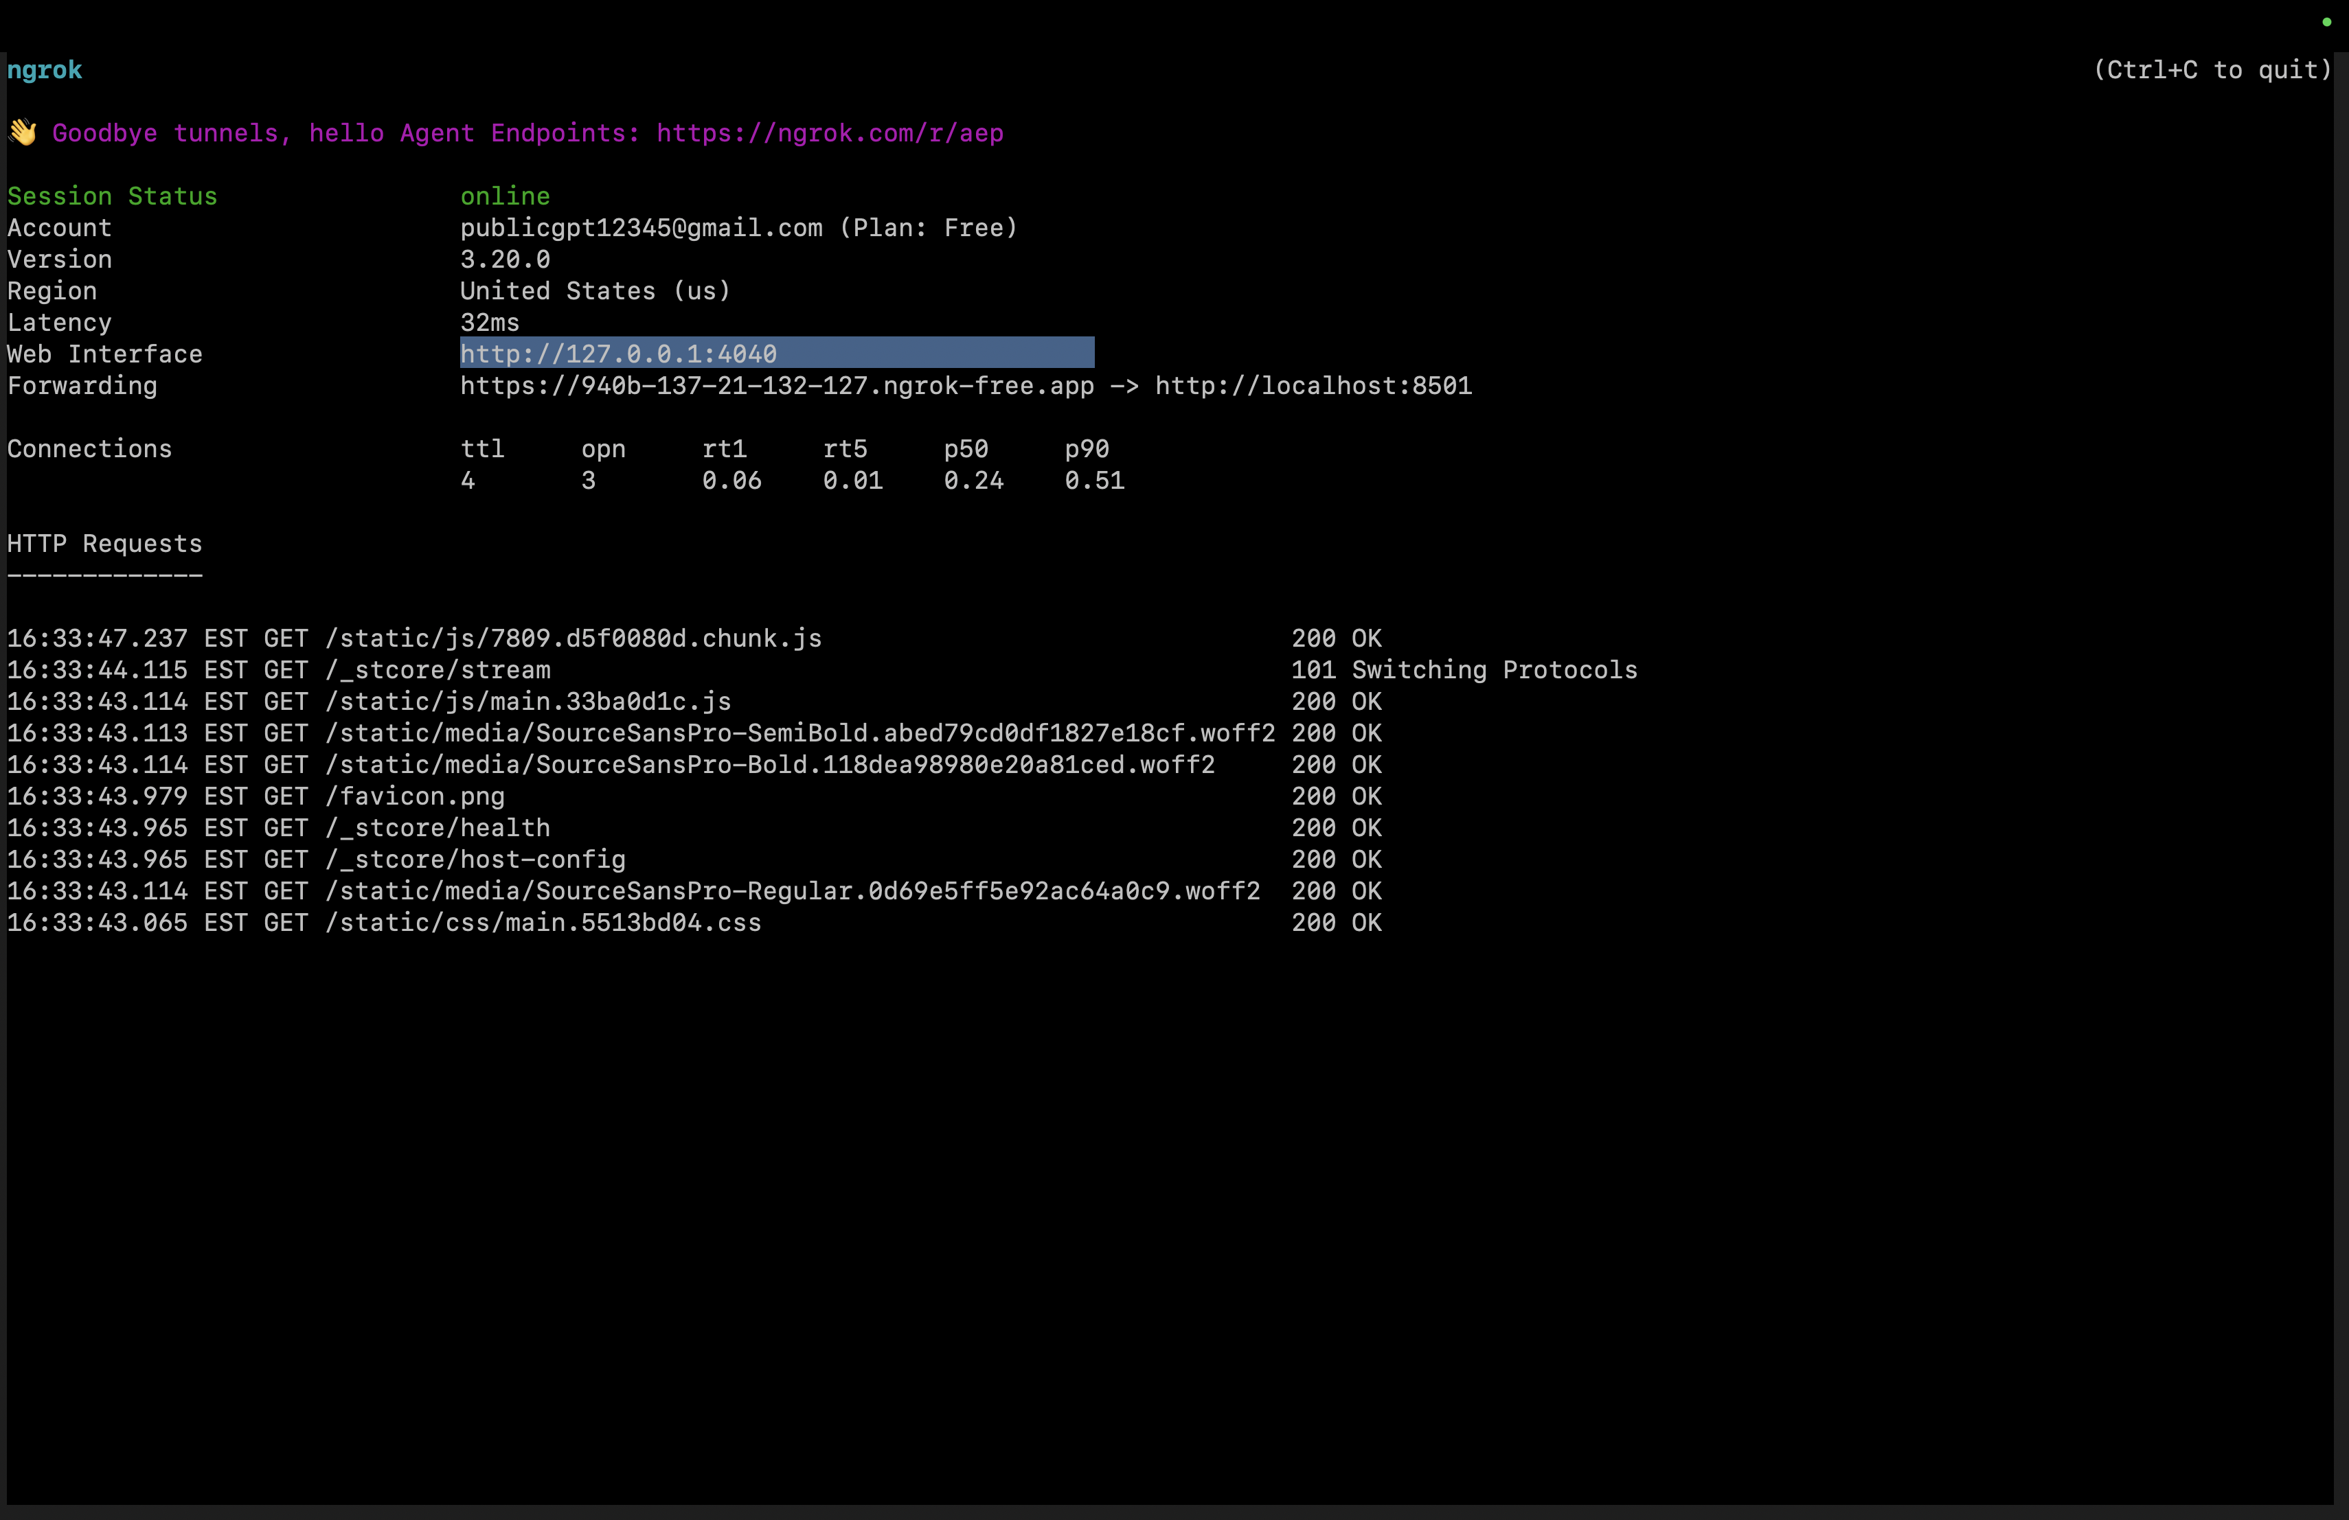The width and height of the screenshot is (2349, 1520).
Task: Click the waving hand emoji icon
Action: (x=23, y=133)
